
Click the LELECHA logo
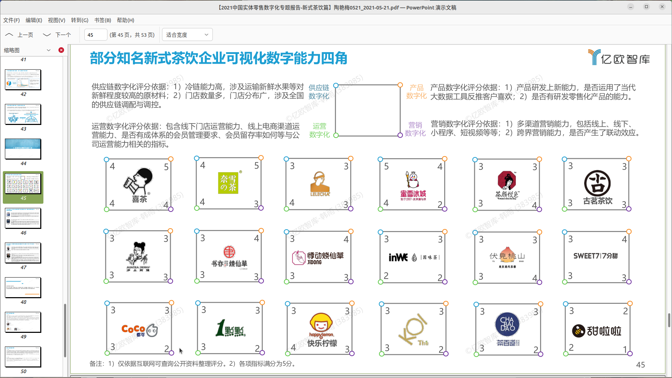(x=320, y=184)
